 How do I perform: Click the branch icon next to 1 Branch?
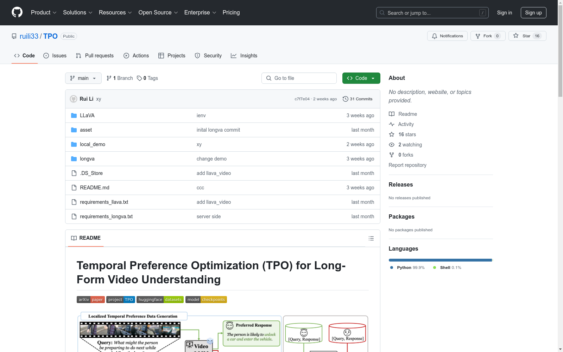109,78
